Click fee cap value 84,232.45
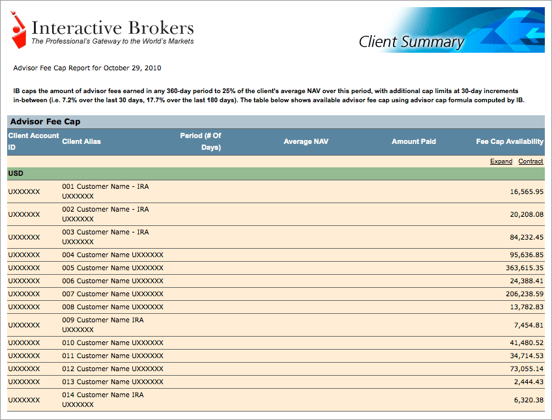The height and width of the screenshot is (420, 552). [527, 238]
